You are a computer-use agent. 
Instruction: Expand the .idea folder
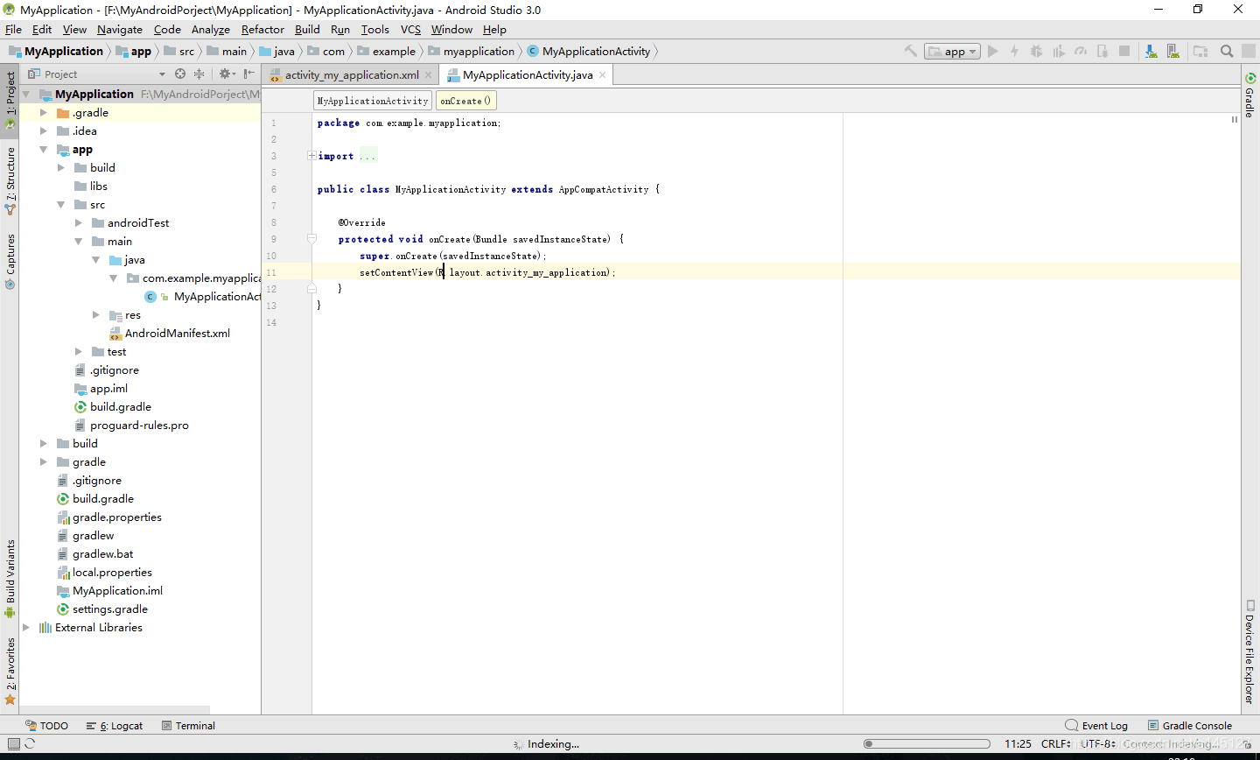43,131
